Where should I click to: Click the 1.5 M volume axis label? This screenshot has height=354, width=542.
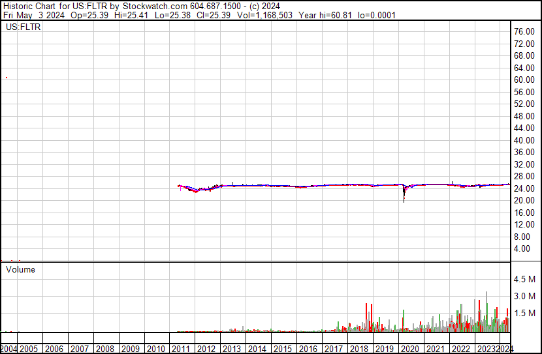click(x=524, y=314)
